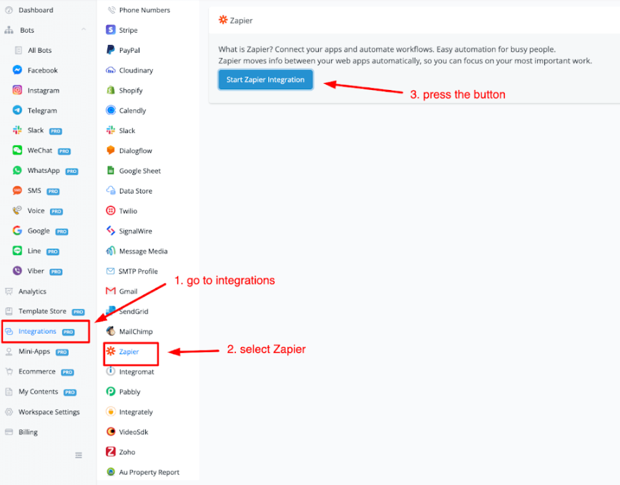Click the PayPal logo icon
Screen dimensions: 620x485
[111, 50]
